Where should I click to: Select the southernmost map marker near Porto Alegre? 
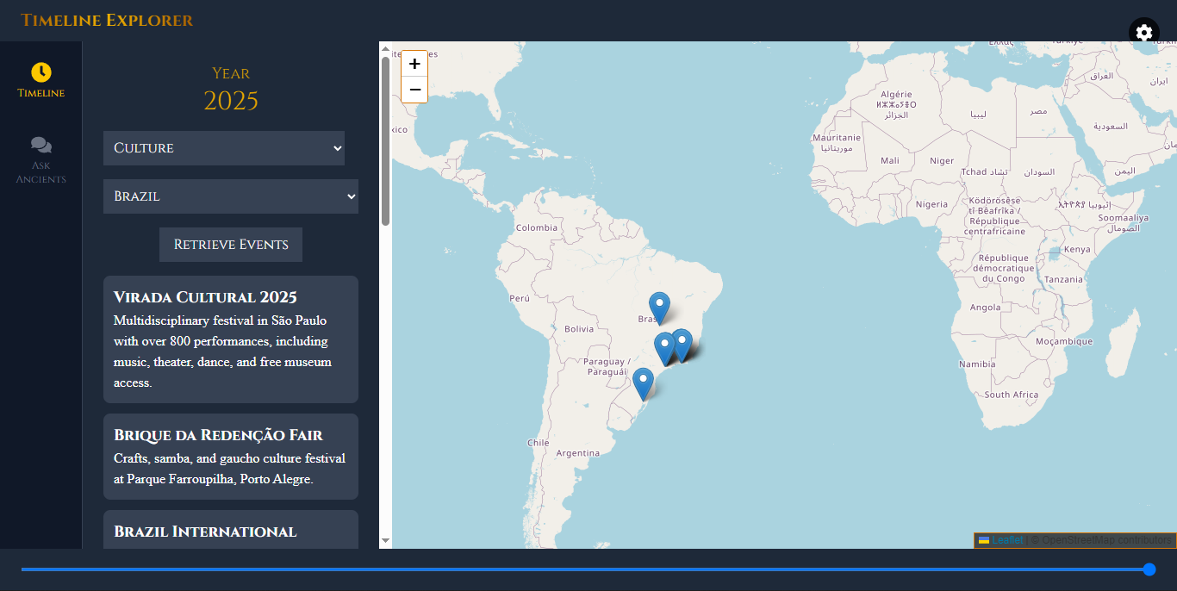tap(643, 384)
